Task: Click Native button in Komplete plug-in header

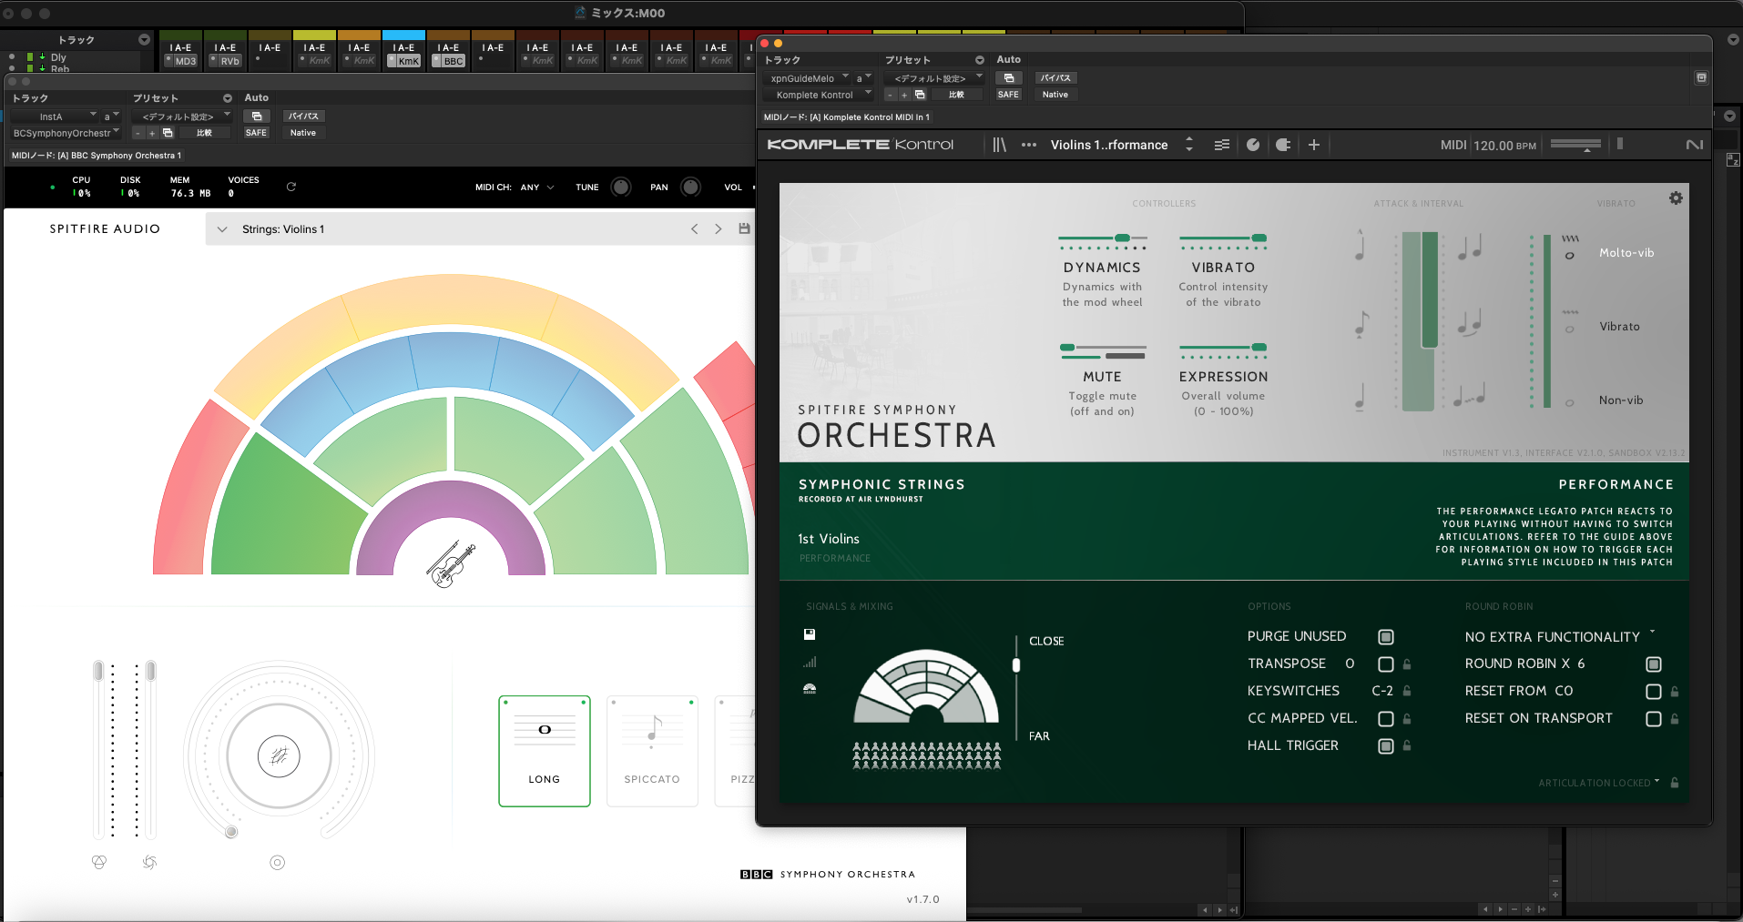Action: (1055, 95)
